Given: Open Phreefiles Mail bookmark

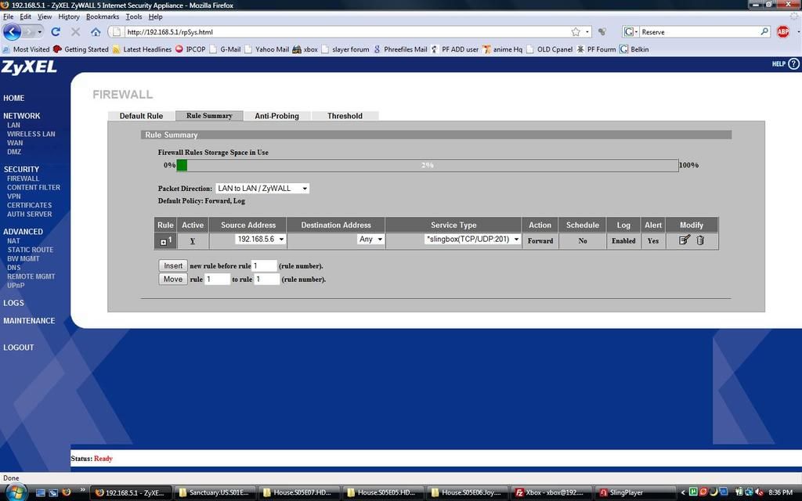Looking at the screenshot, I should [400, 49].
